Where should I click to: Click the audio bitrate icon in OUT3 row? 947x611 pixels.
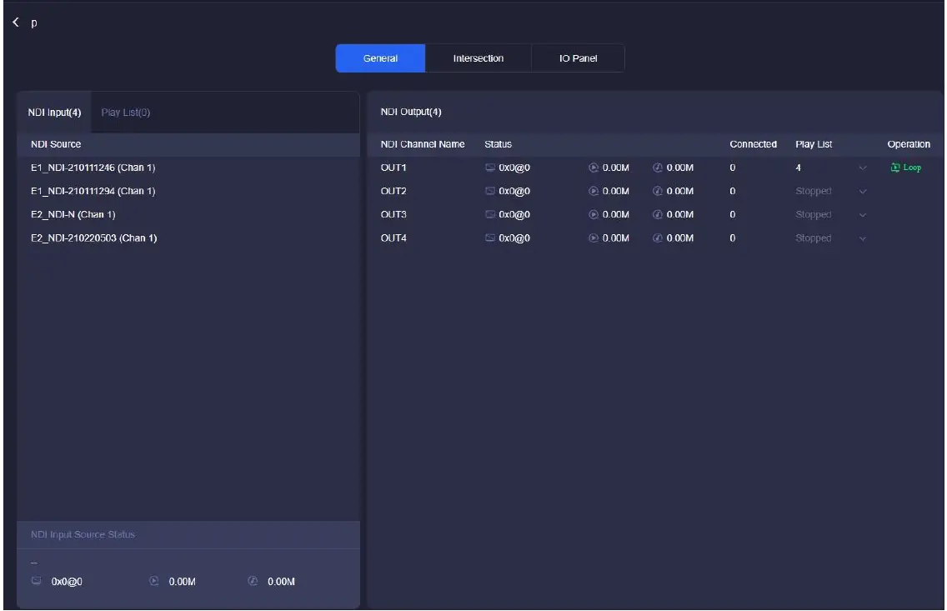[x=658, y=214]
